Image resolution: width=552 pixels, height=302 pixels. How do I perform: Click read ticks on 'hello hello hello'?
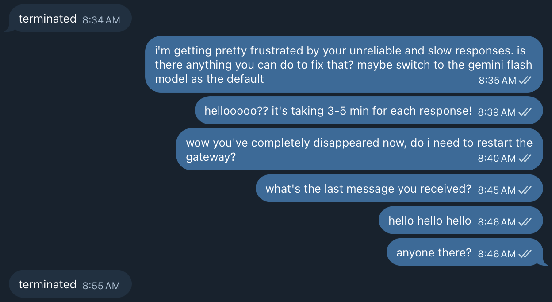[525, 222]
